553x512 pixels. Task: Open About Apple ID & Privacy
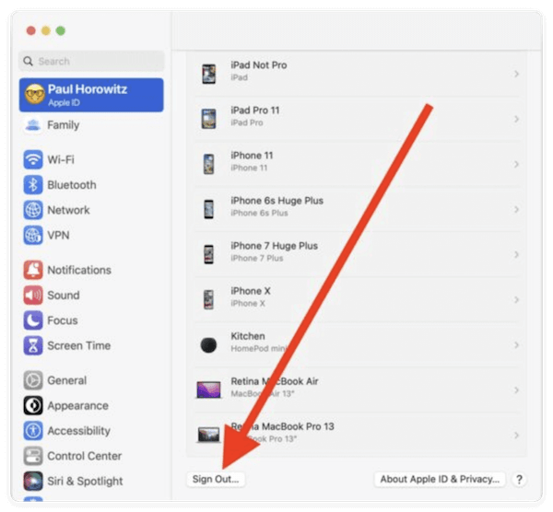(x=440, y=479)
